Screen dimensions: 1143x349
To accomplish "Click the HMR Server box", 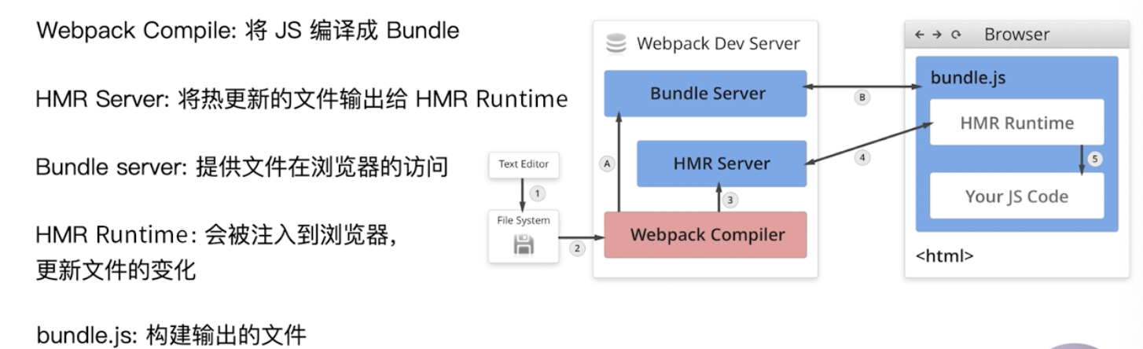I will (x=722, y=163).
